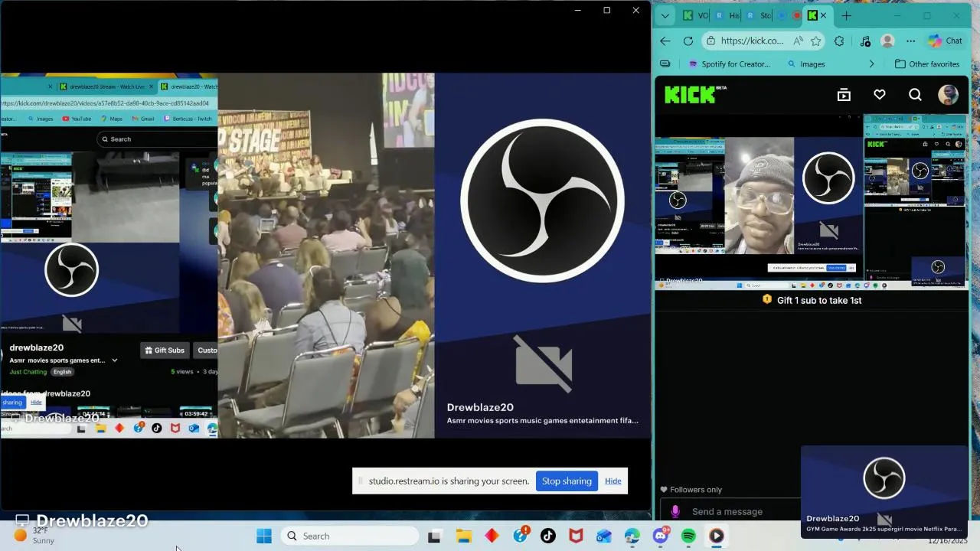The height and width of the screenshot is (551, 980).
Task: Open Outlook from the taskbar
Action: (604, 536)
